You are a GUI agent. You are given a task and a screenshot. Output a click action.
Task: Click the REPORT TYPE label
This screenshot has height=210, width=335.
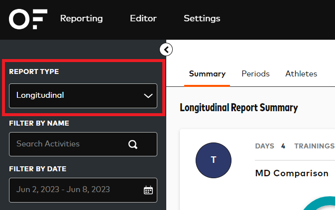tap(34, 71)
